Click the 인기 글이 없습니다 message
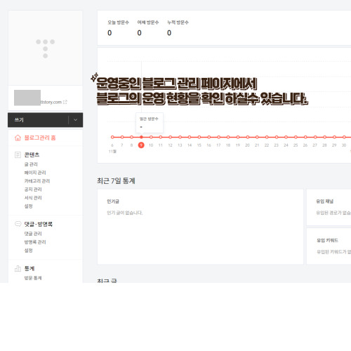This screenshot has height=351, width=351. [125, 213]
